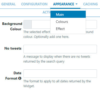Click the Background Colour help description text
This screenshot has width=100, height=92.
pyautogui.click(x=58, y=34)
